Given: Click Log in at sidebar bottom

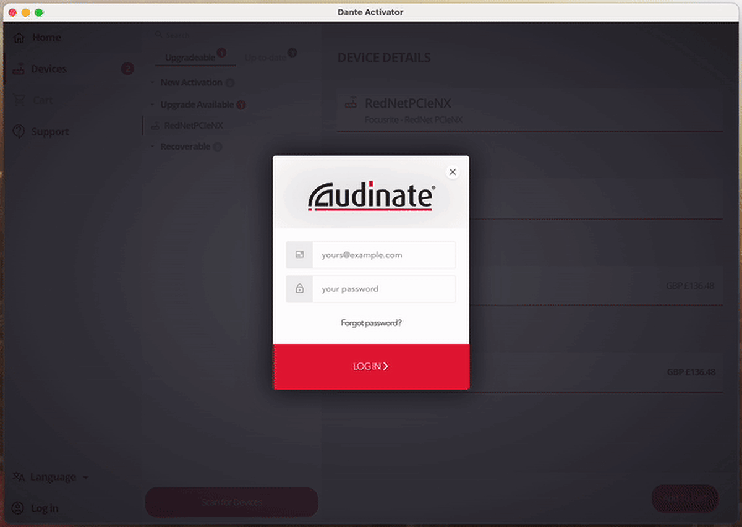Looking at the screenshot, I should (x=45, y=508).
